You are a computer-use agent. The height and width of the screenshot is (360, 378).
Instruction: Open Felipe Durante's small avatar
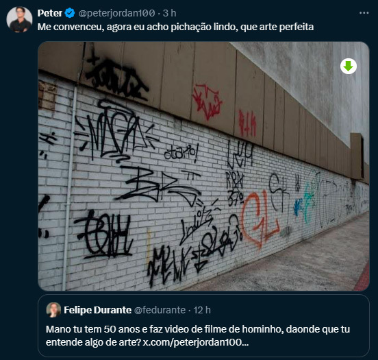point(53,310)
